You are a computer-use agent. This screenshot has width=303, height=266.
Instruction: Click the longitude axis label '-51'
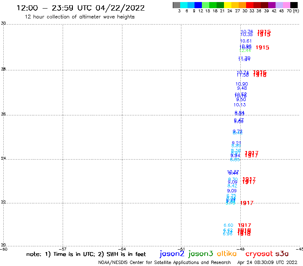click(x=181, y=249)
